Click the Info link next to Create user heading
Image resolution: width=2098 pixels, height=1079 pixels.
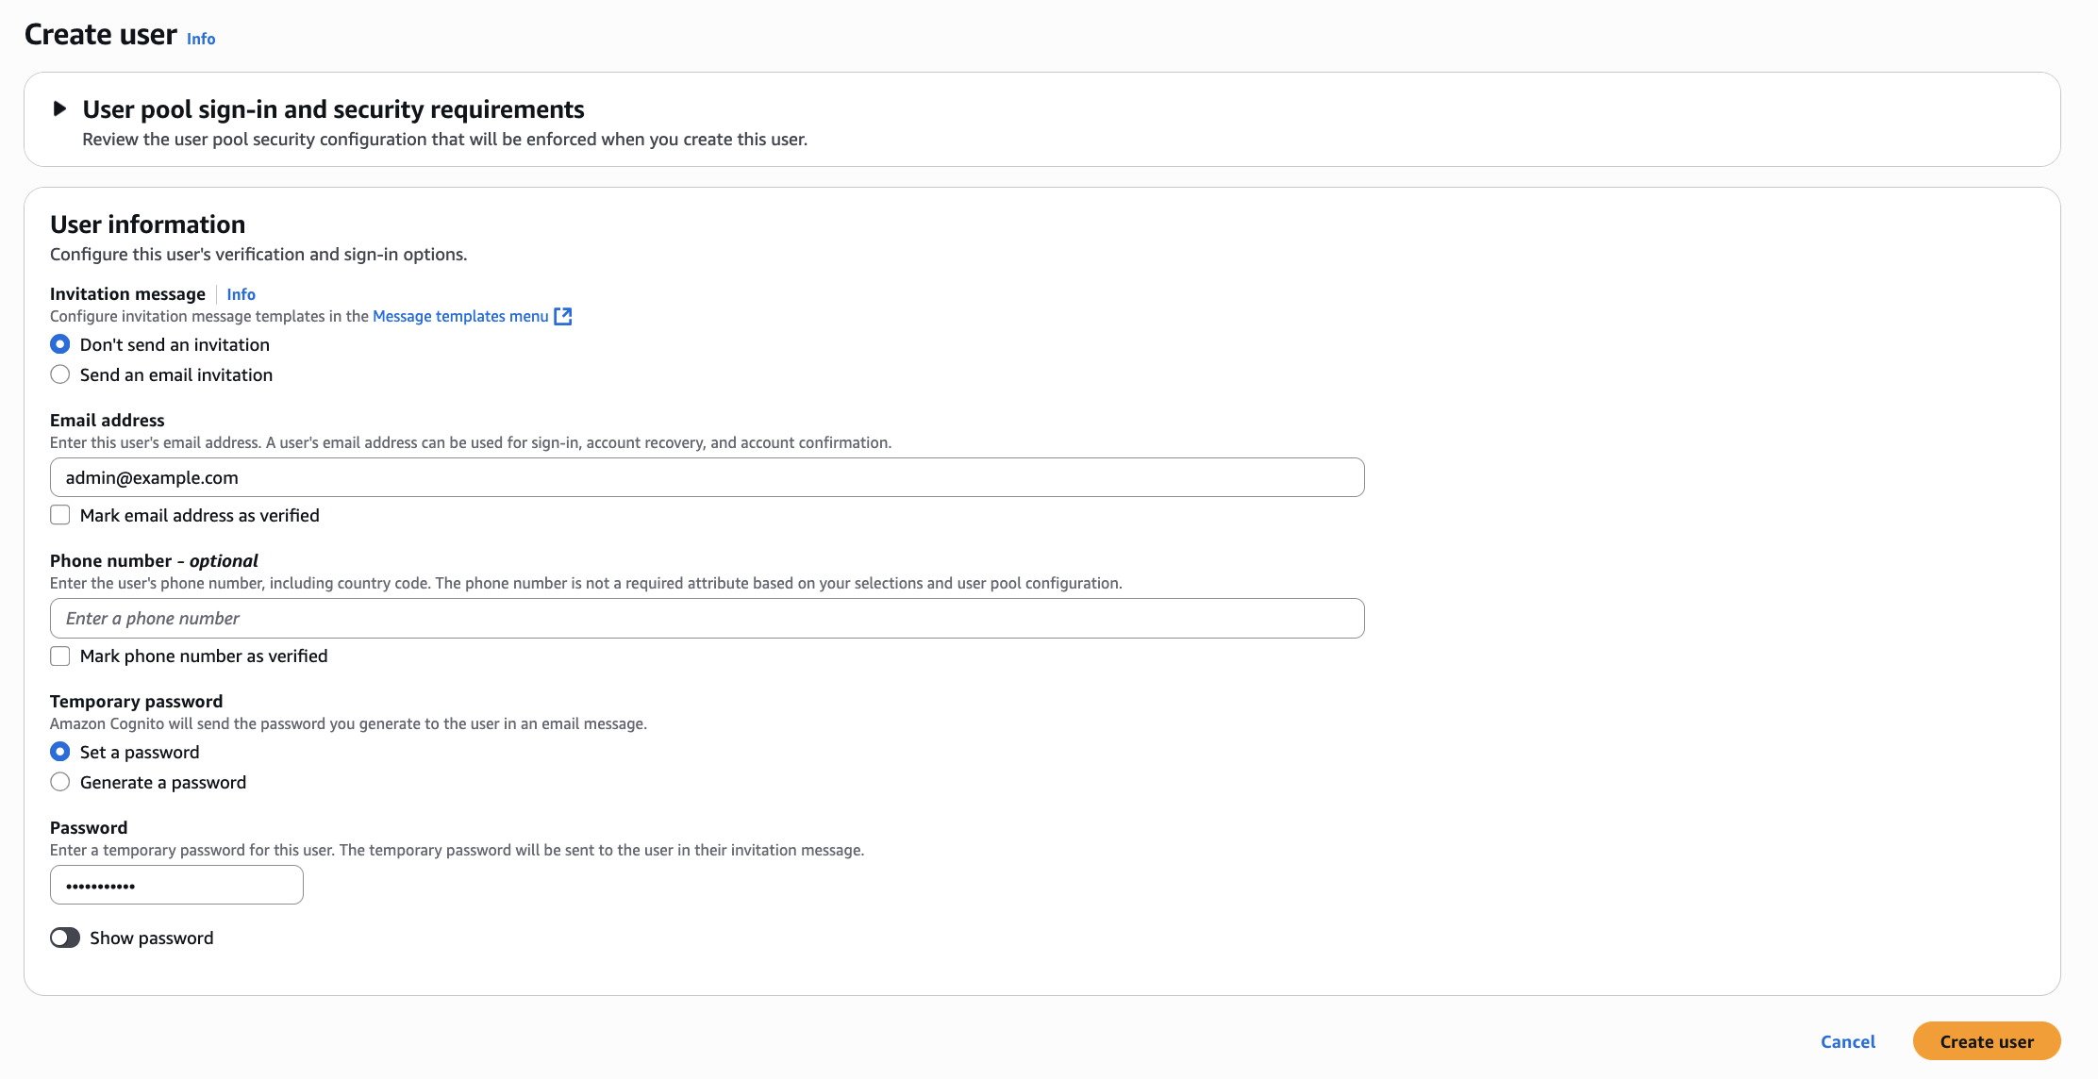(200, 39)
